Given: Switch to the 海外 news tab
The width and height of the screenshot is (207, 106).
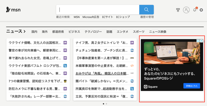Looking at the screenshot, I should coord(45,32).
